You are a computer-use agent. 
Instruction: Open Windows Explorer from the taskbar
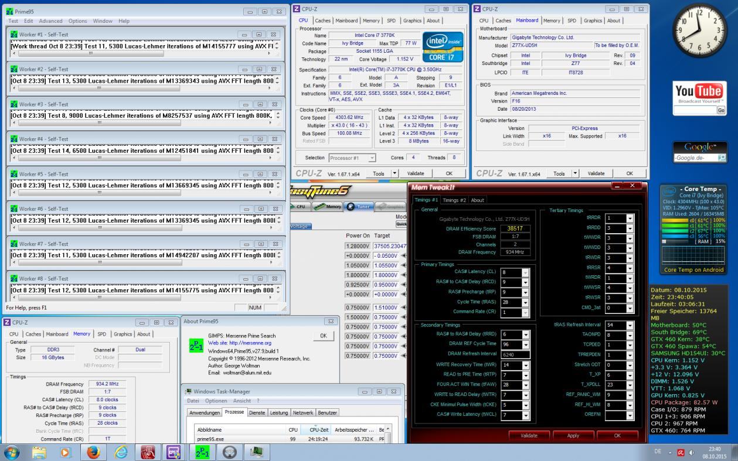39,452
